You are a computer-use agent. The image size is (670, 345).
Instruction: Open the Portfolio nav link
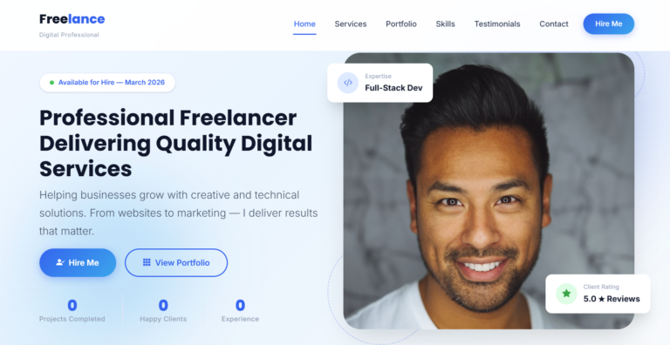pyautogui.click(x=401, y=24)
